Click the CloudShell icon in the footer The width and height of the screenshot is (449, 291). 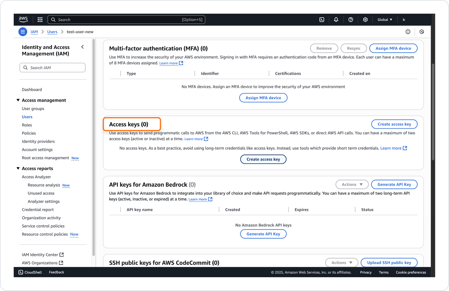point(21,272)
